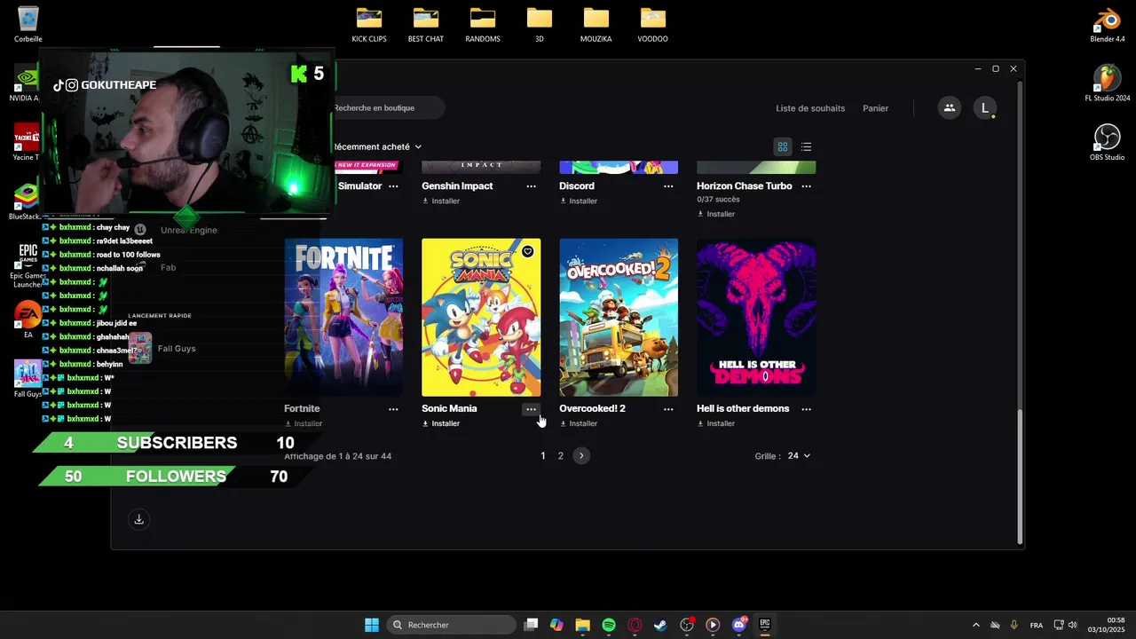Open the Fortnite cover thumbnail
The height and width of the screenshot is (639, 1136).
343,317
